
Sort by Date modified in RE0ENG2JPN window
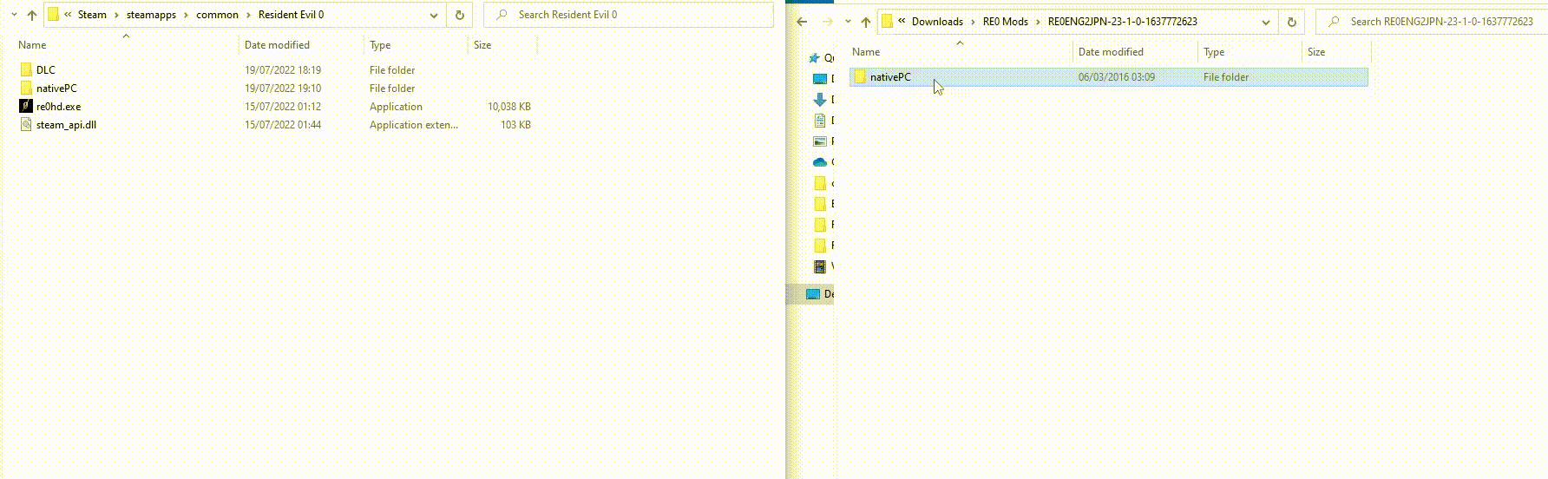click(x=1111, y=52)
